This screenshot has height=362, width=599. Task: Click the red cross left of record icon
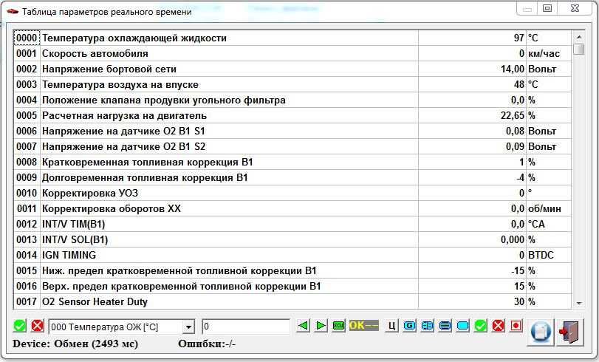tap(498, 326)
